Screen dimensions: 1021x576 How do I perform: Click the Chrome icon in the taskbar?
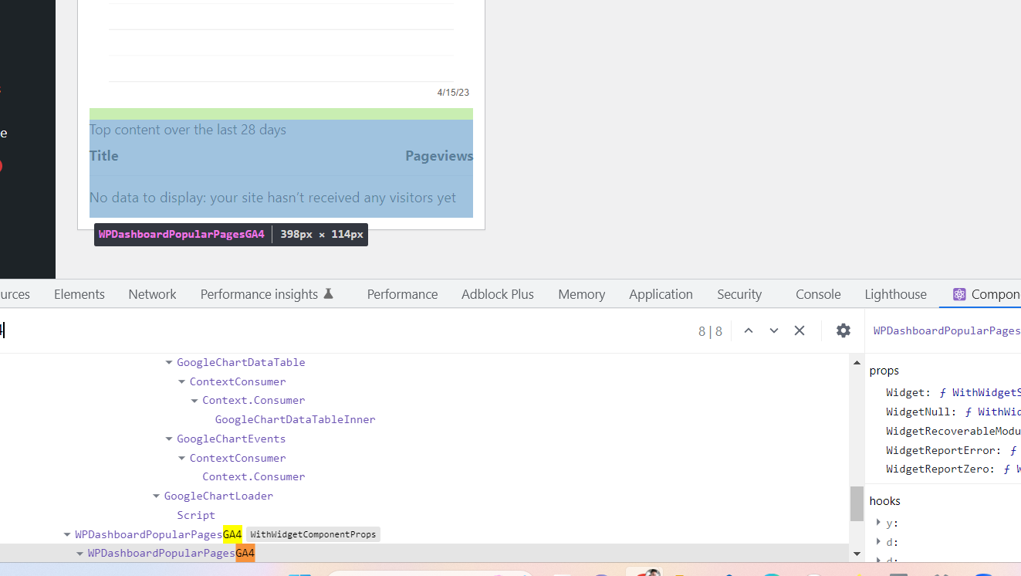(x=644, y=572)
